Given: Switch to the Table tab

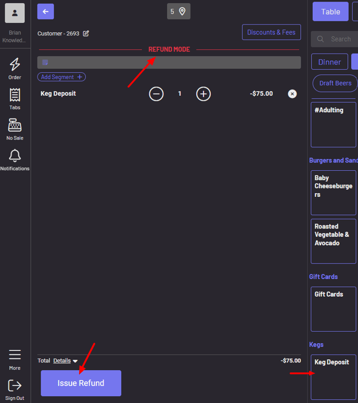Looking at the screenshot, I should [x=330, y=11].
